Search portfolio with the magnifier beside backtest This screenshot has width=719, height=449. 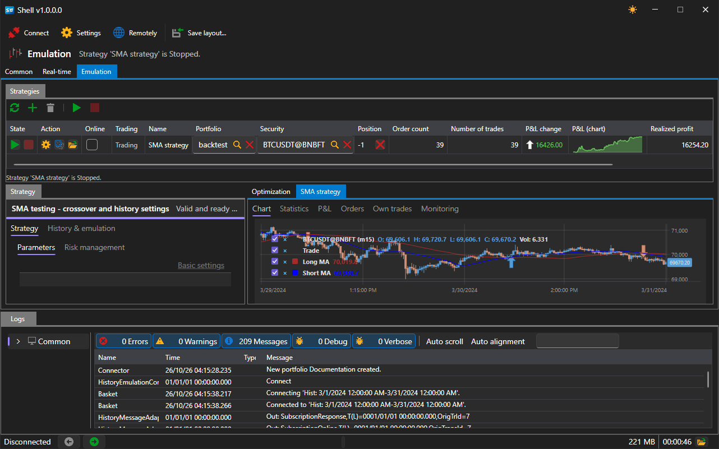(237, 145)
